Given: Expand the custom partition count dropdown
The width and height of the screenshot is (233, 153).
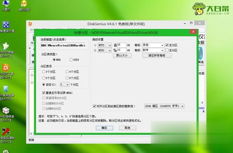Looking at the screenshot, I should point(64,85).
